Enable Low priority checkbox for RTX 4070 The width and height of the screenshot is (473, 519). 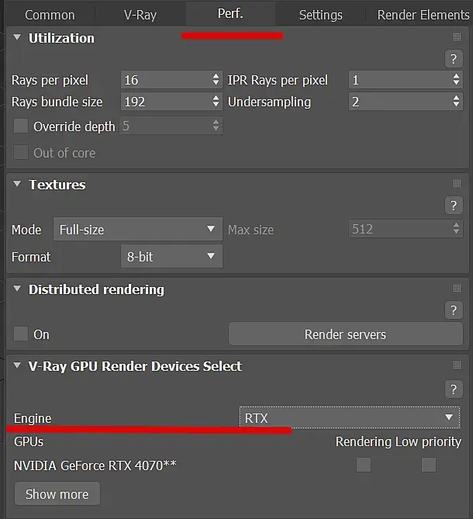pos(429,465)
